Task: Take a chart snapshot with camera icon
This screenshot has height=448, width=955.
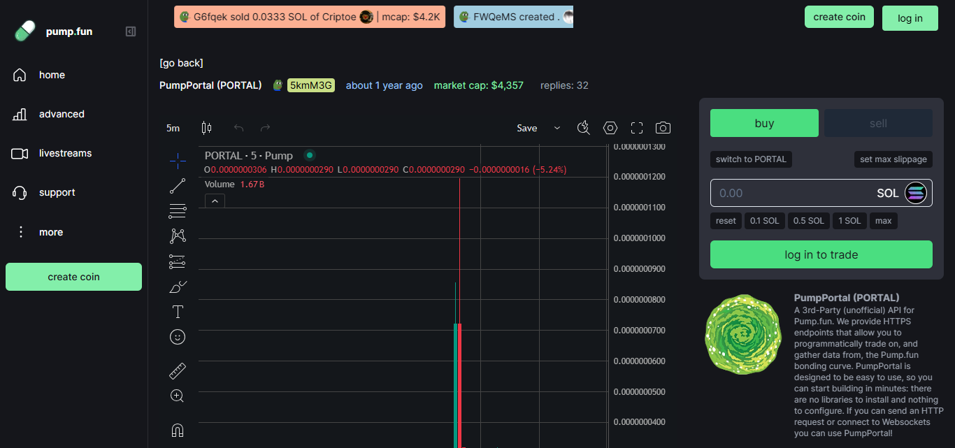Action: pyautogui.click(x=663, y=128)
